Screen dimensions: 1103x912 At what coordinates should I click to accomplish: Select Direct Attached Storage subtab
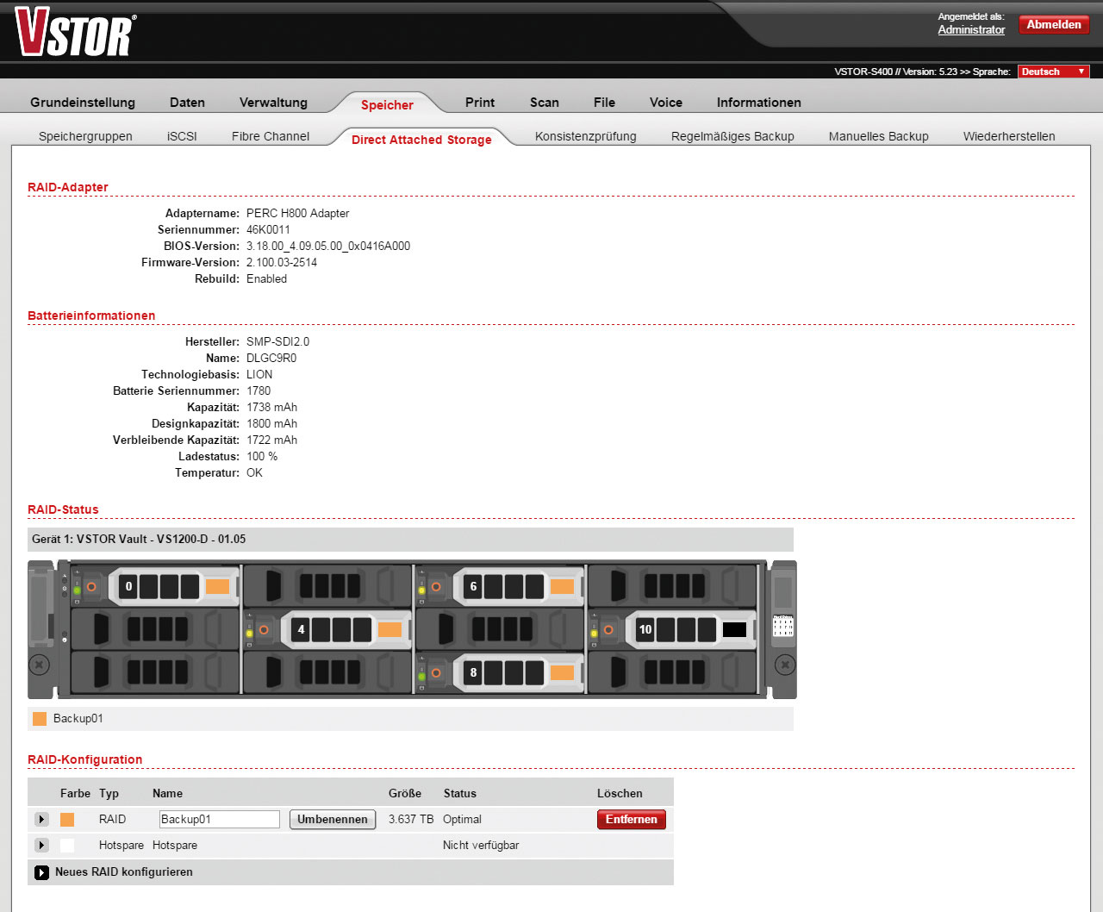[x=421, y=139]
